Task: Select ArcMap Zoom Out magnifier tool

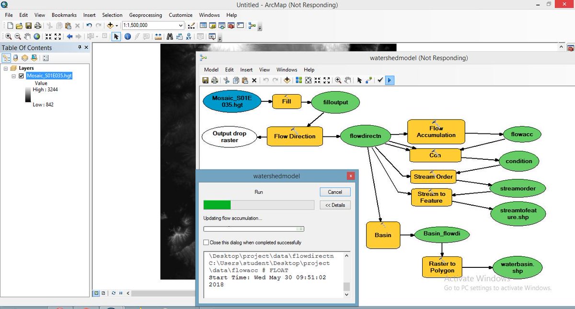Action: click(18, 36)
